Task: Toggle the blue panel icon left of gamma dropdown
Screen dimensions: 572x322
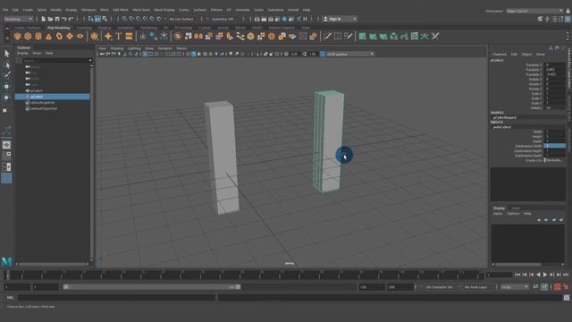Action: click(323, 54)
